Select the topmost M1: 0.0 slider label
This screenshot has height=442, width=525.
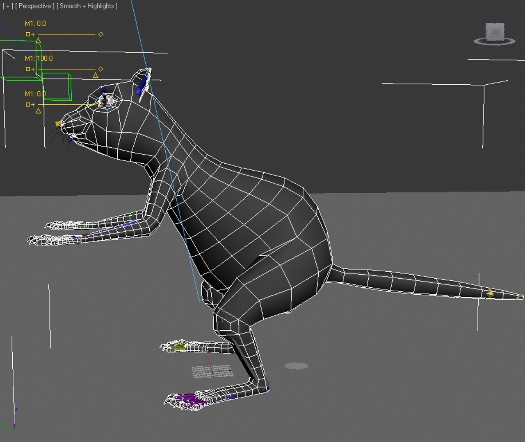pyautogui.click(x=36, y=24)
